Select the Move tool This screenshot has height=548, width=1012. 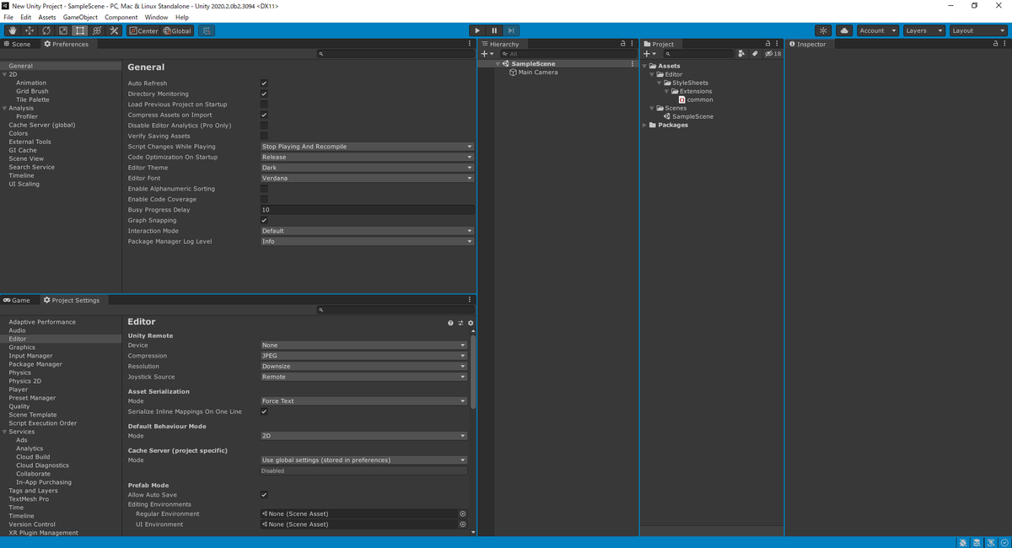point(30,30)
